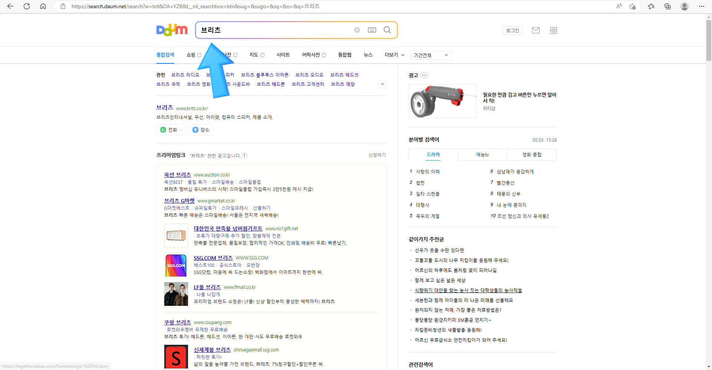Screen dimensions: 712x370
Task: Open the 신세계몰 브리츠 link
Action: click(212, 350)
